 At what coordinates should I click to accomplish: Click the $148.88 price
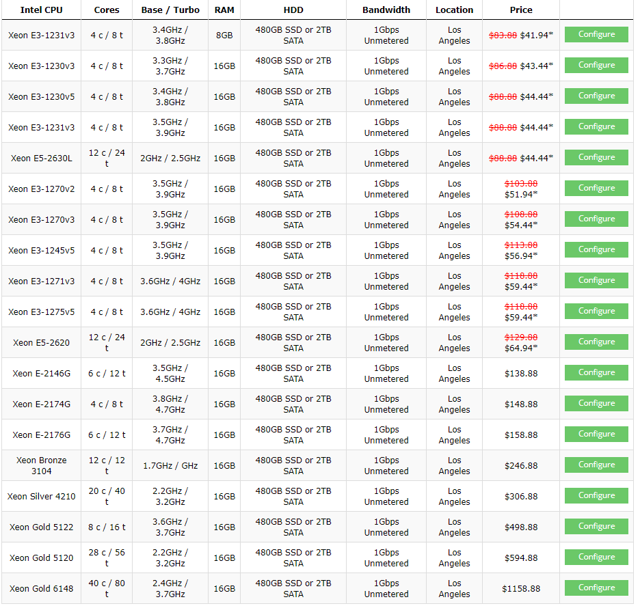click(x=521, y=404)
